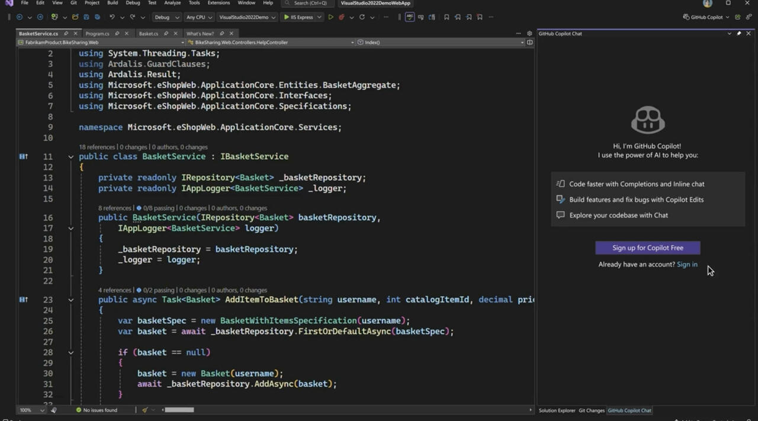The image size is (758, 421).
Task: Click the Hot Reload flame icon
Action: (342, 17)
